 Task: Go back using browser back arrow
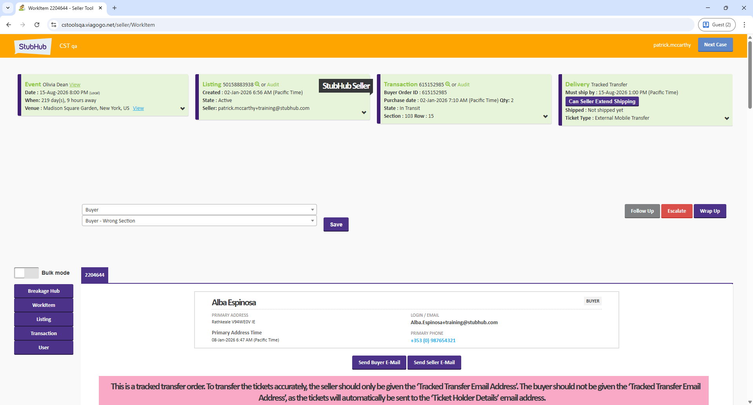9,25
